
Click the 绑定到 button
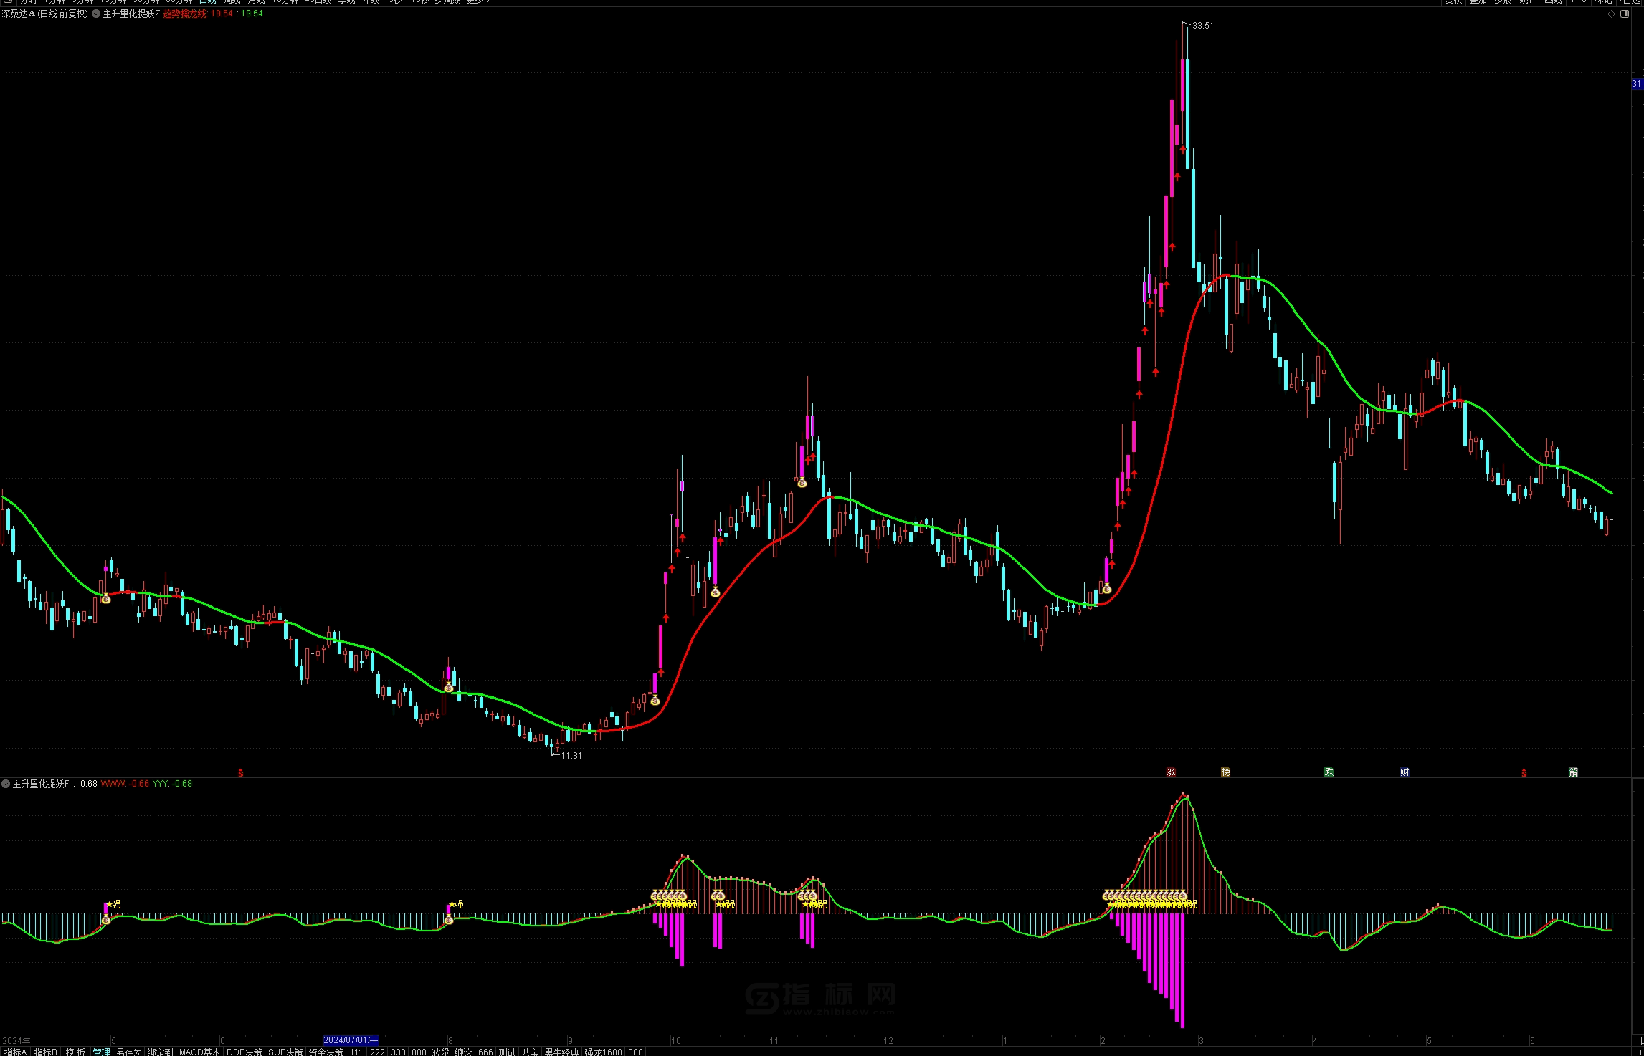point(160,1052)
